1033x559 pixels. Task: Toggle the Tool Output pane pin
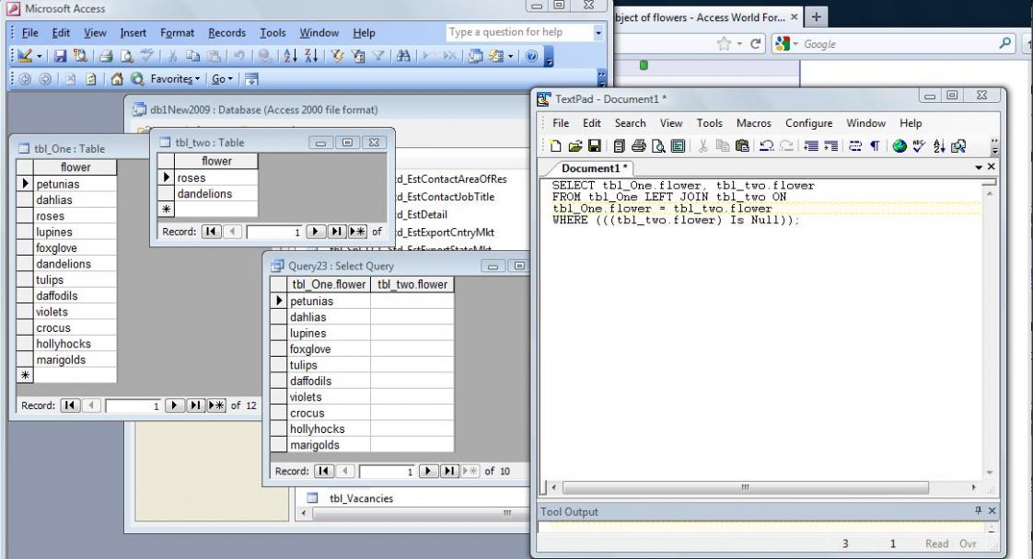tap(979, 510)
